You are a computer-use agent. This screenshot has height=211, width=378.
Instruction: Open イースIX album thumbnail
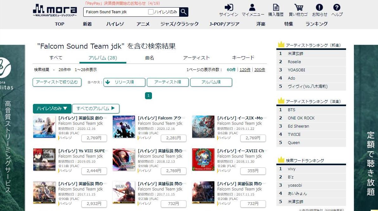[x=203, y=127]
